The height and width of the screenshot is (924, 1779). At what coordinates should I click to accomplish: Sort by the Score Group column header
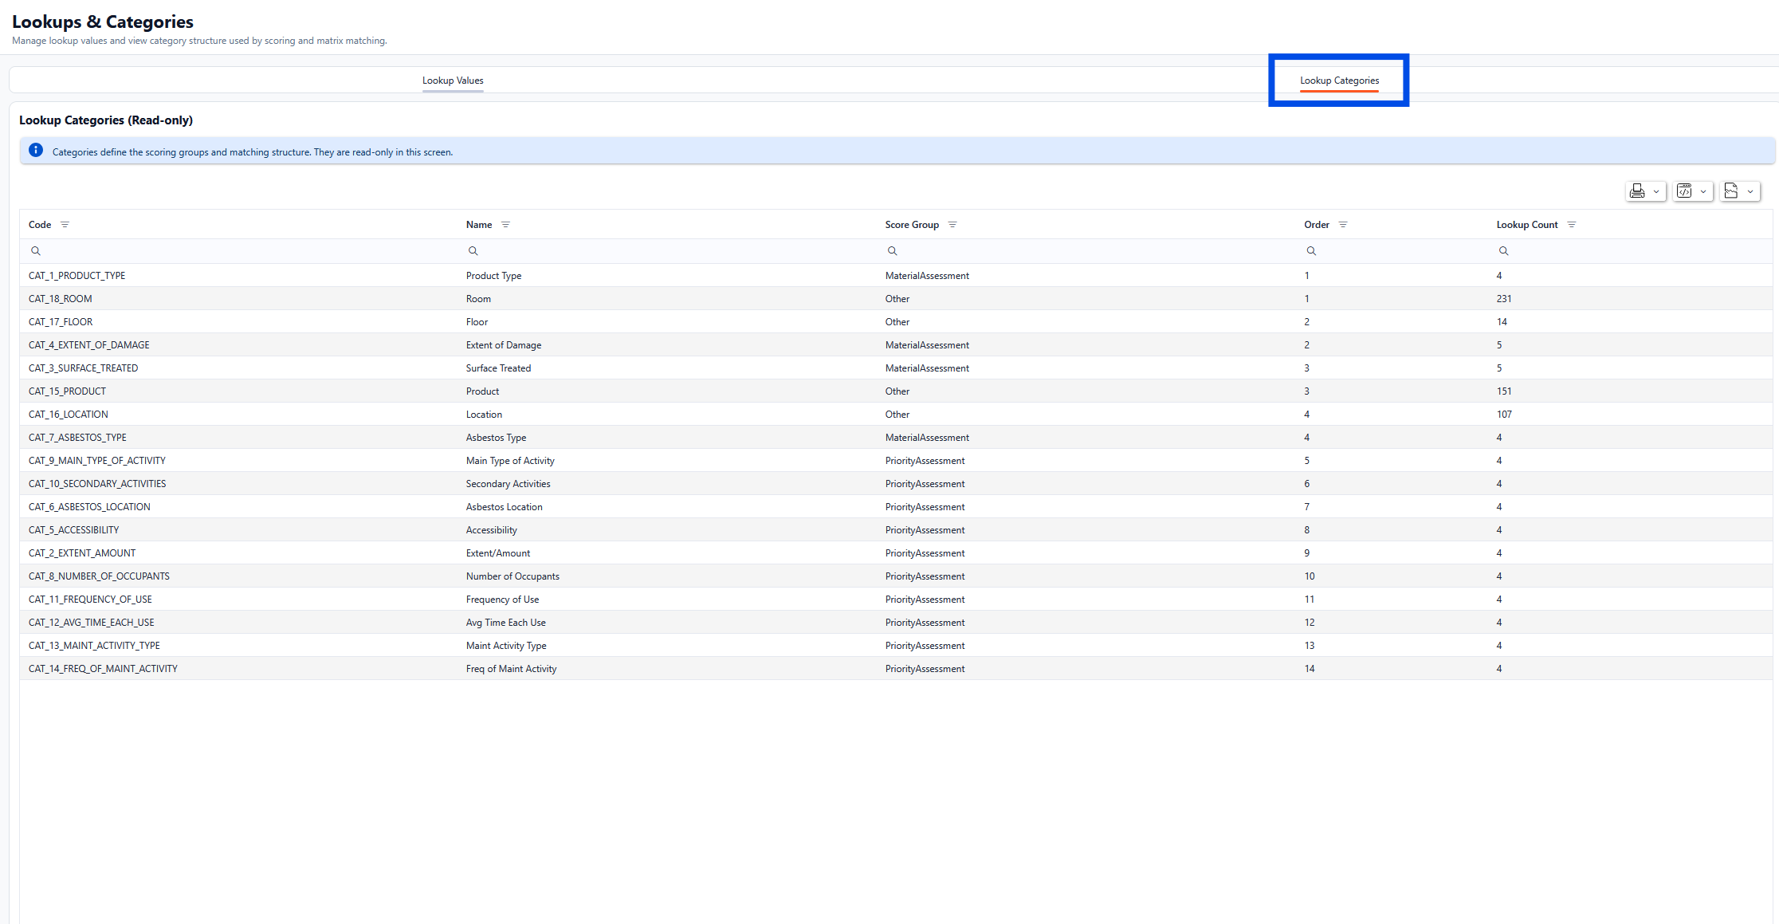(912, 225)
